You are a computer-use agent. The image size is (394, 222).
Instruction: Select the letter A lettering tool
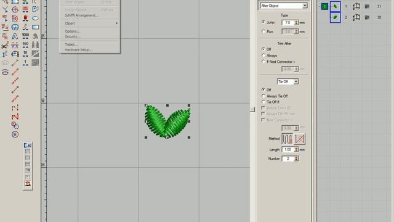point(15,36)
